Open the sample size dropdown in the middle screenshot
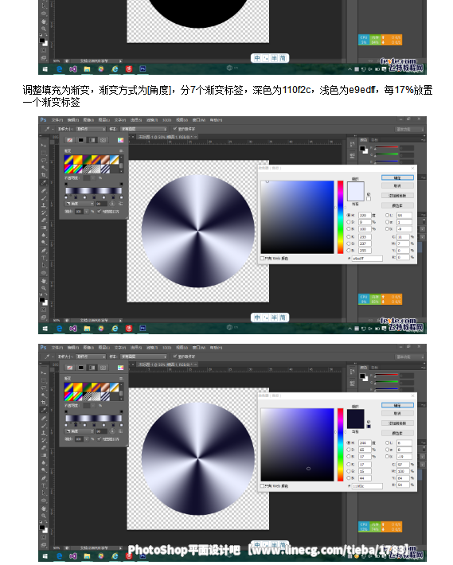 [91, 129]
